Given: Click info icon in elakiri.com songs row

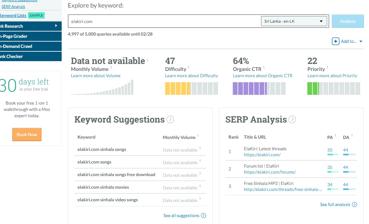Looking at the screenshot, I should point(200,160).
